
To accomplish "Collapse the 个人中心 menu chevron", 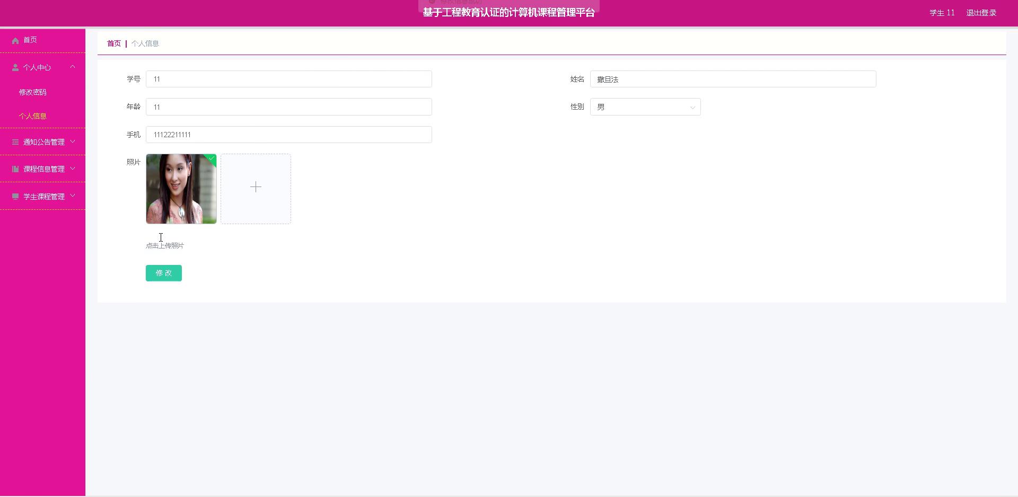I will [73, 67].
